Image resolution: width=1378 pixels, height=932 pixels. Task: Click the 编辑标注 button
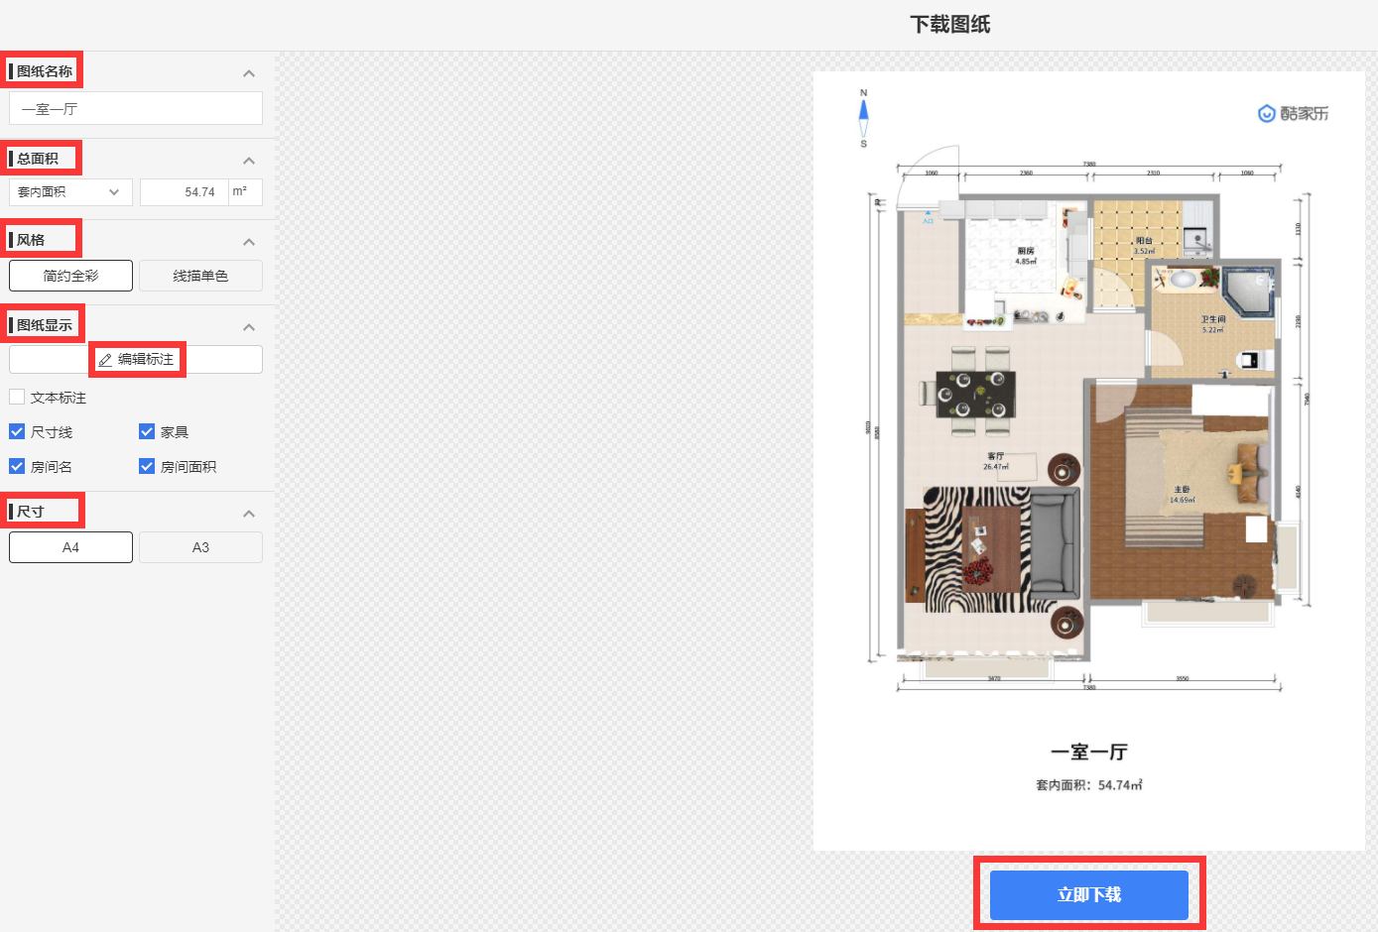coord(136,359)
